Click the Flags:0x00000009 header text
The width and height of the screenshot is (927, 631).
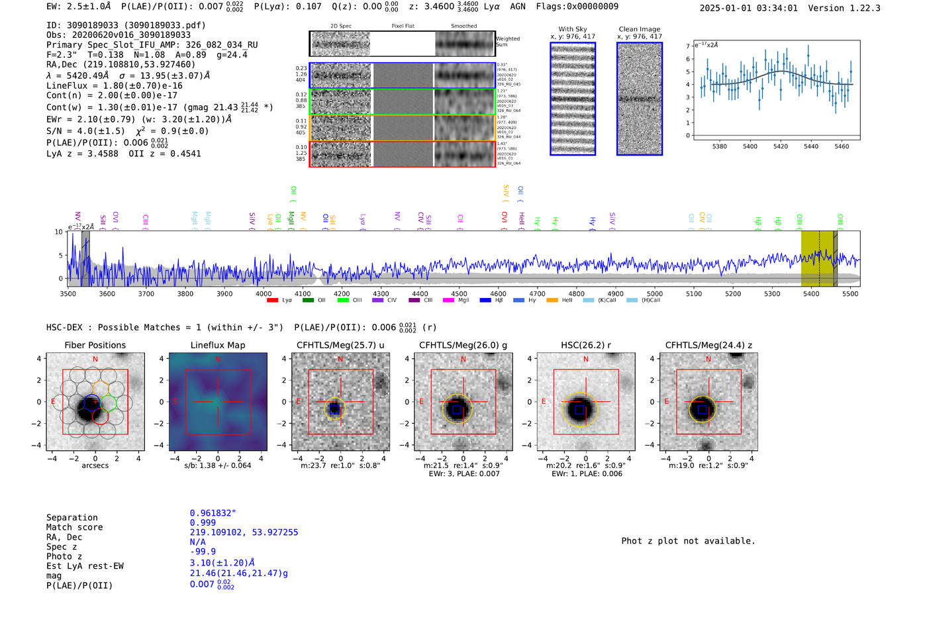[x=577, y=7]
